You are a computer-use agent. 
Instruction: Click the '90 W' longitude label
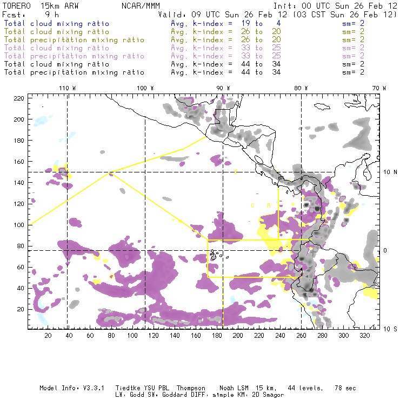click(223, 88)
